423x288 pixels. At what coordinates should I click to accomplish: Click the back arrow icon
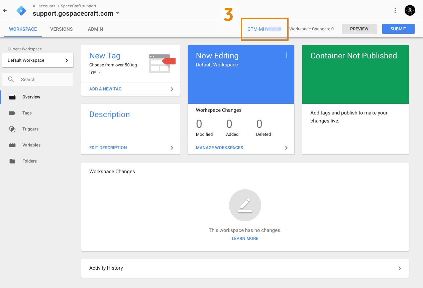[5, 11]
